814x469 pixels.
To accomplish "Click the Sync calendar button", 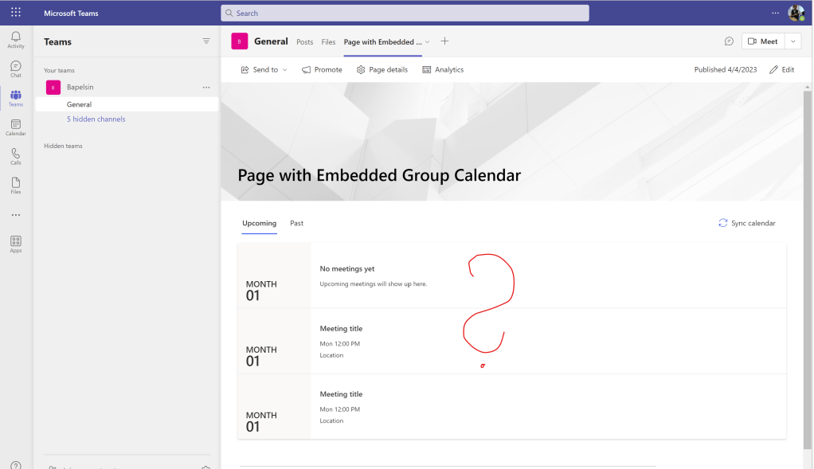I will pyautogui.click(x=746, y=224).
